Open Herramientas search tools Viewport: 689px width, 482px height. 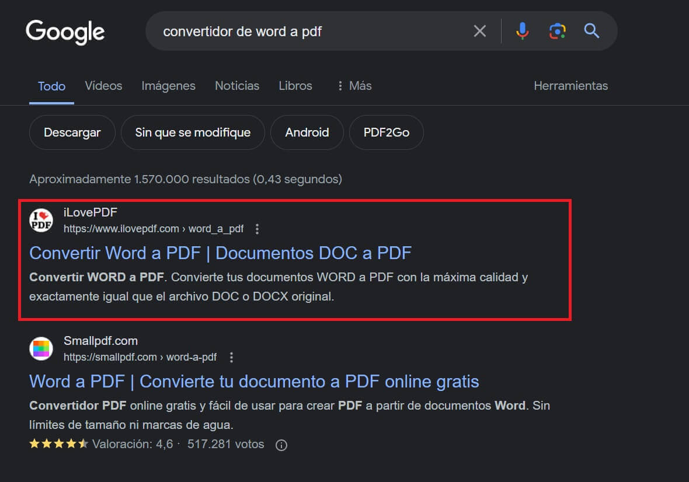(x=570, y=86)
